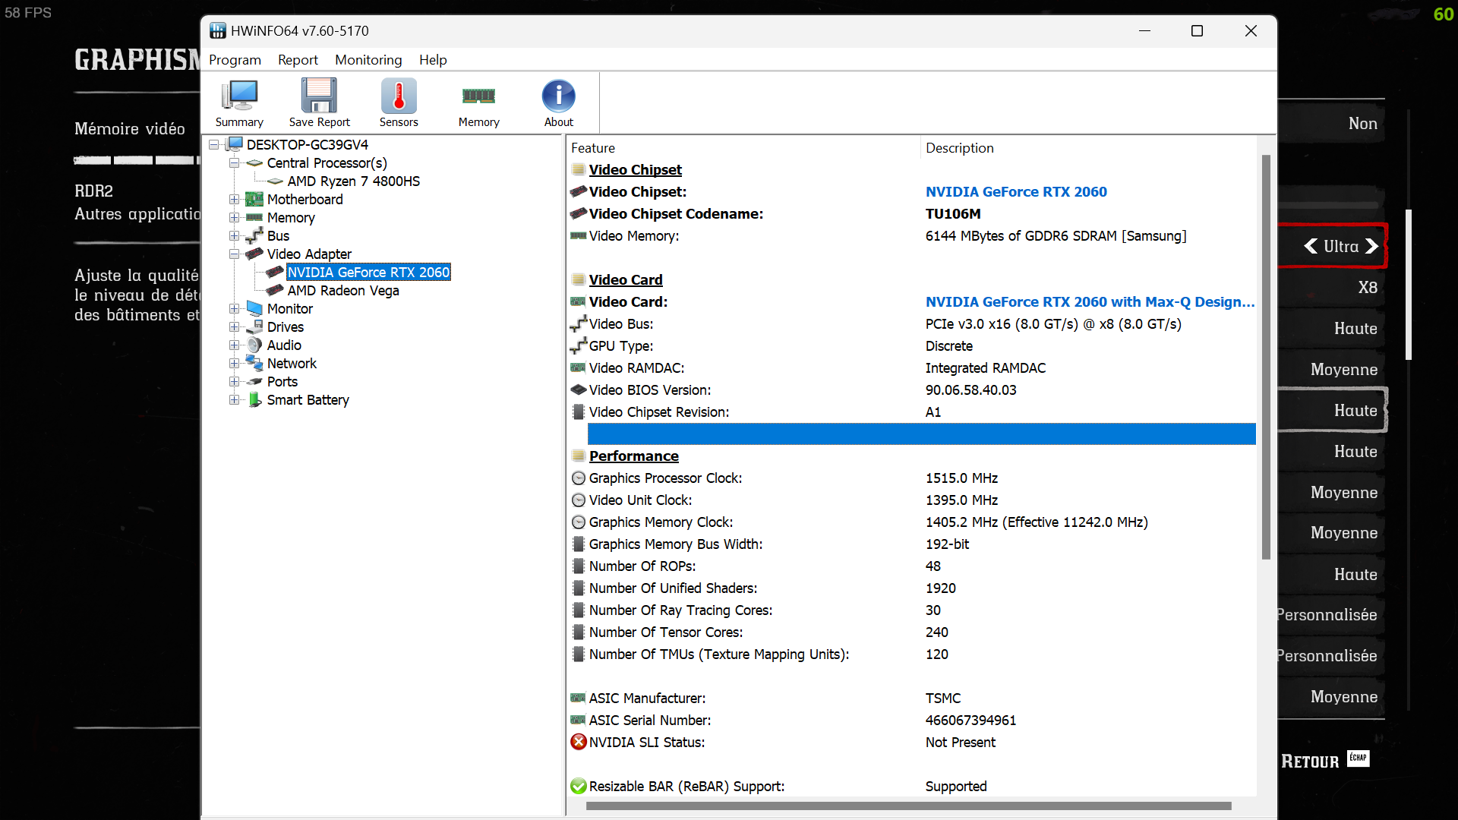Click the AMD Radeon Vega adapter icon
This screenshot has width=1458, height=820.
pos(275,290)
